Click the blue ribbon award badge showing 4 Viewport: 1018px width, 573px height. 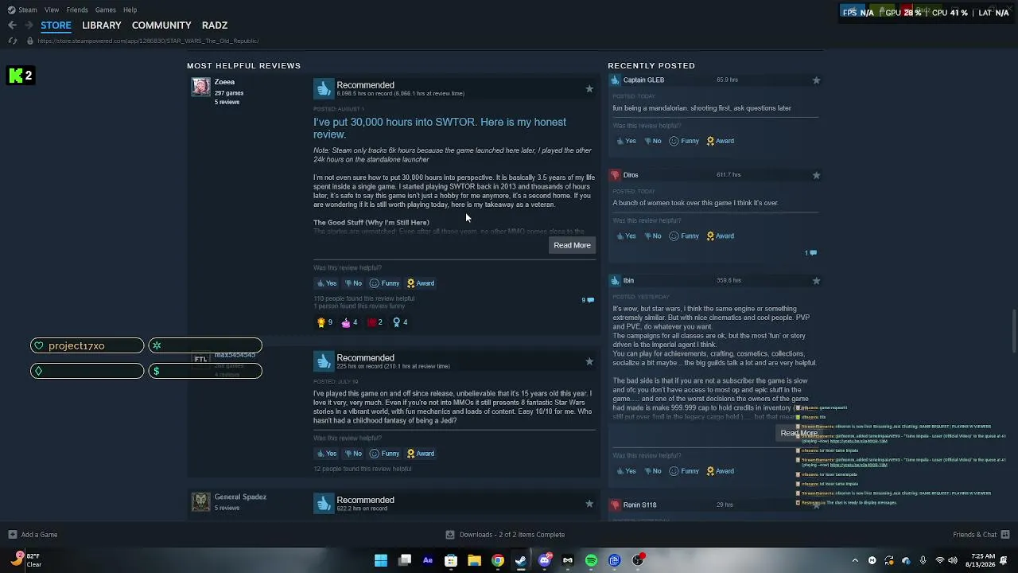(x=400, y=322)
